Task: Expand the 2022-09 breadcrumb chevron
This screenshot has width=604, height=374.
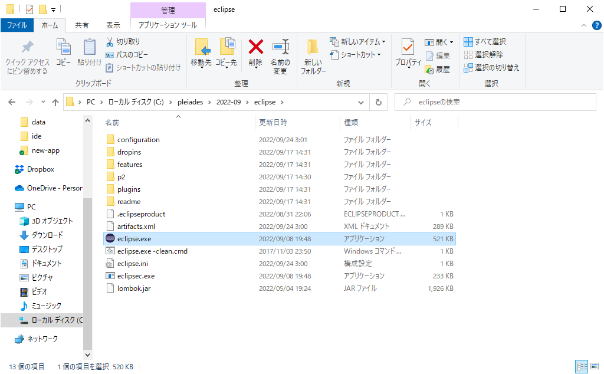Action: click(247, 102)
